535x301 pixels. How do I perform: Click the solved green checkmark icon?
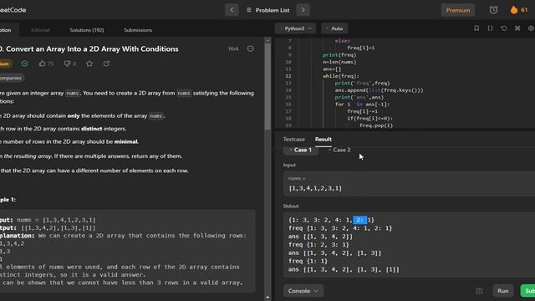point(24,64)
